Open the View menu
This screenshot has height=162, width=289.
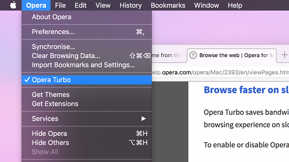coord(103,5)
